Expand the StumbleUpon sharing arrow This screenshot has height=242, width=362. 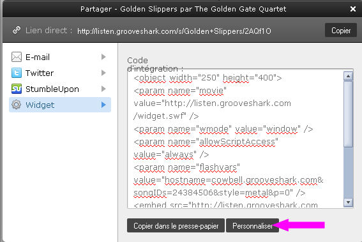point(103,89)
